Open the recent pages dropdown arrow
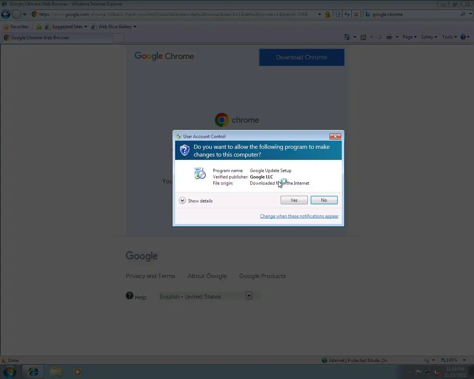This screenshot has width=474, height=379. (24, 14)
